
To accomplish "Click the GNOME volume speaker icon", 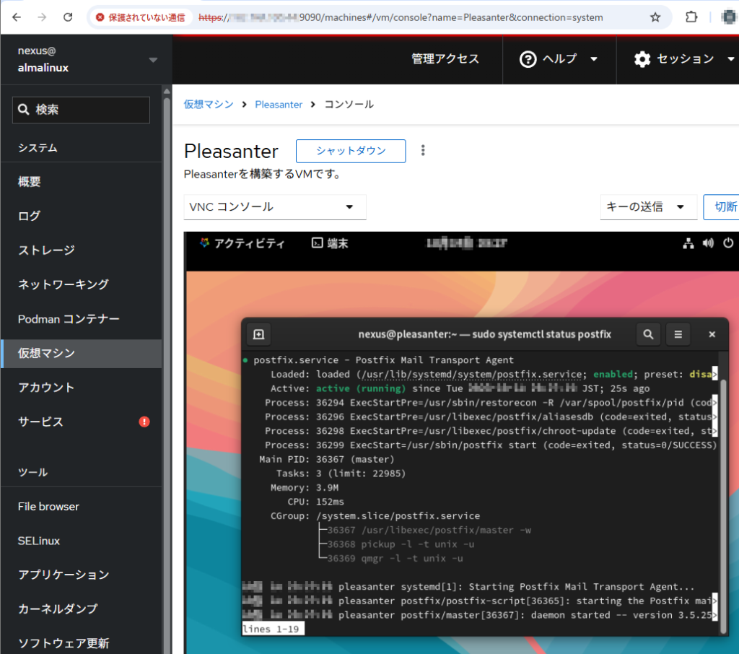I will (x=708, y=243).
